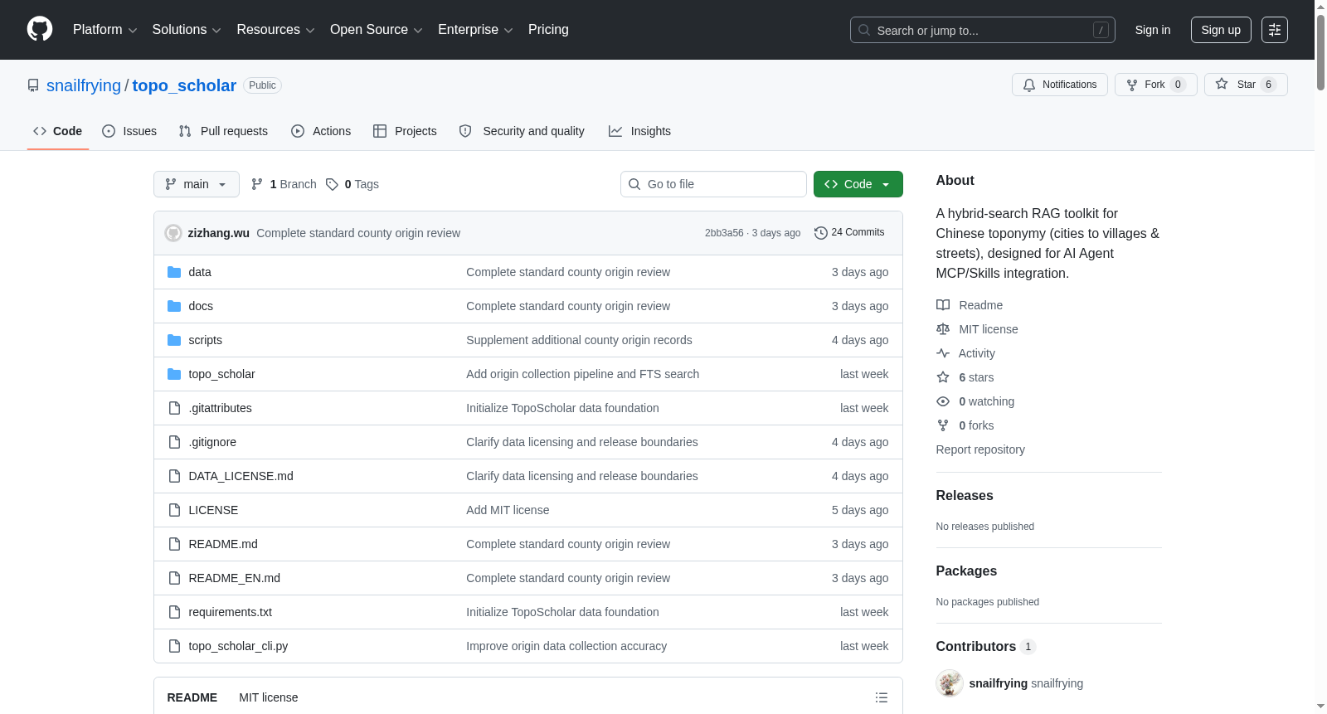
Task: Open the Packages heading link
Action: [966, 571]
